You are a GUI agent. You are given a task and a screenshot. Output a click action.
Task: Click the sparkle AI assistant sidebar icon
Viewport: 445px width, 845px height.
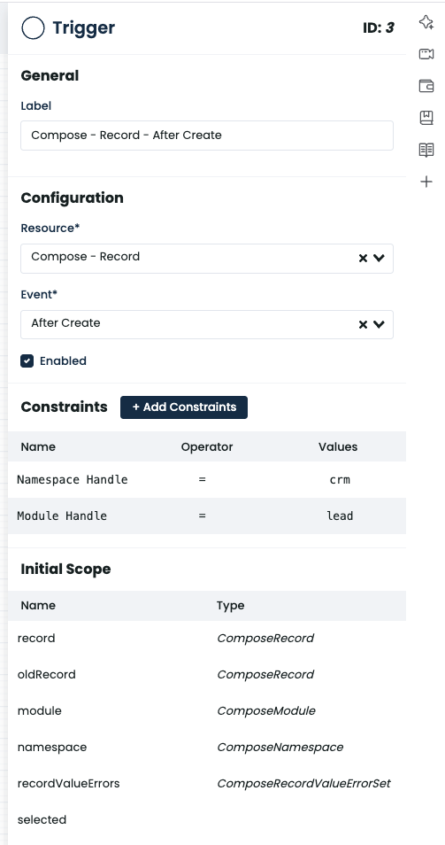(426, 22)
